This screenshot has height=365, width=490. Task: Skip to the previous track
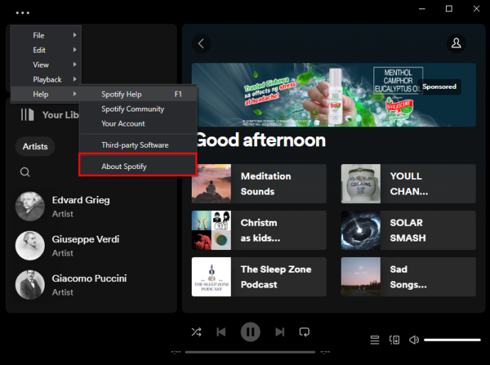tap(221, 332)
